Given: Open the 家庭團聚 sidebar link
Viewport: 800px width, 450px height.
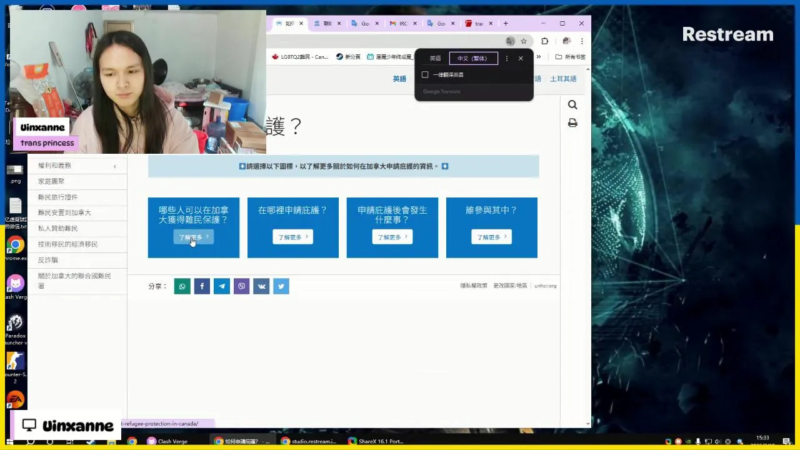Looking at the screenshot, I should pos(51,181).
